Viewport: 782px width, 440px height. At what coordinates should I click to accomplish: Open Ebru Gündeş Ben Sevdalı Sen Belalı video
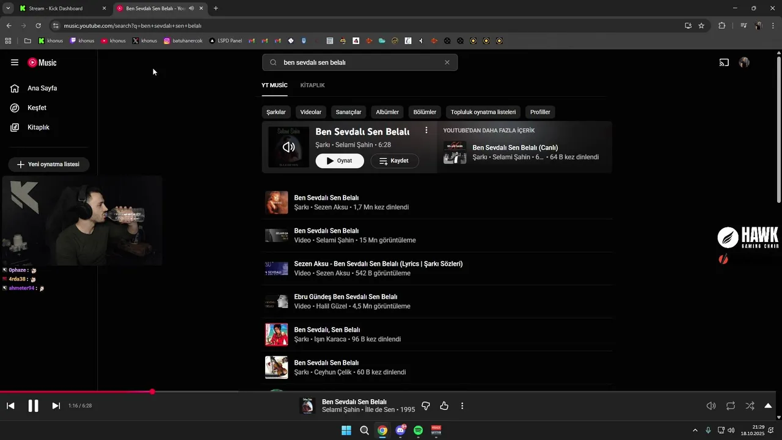click(x=437, y=301)
